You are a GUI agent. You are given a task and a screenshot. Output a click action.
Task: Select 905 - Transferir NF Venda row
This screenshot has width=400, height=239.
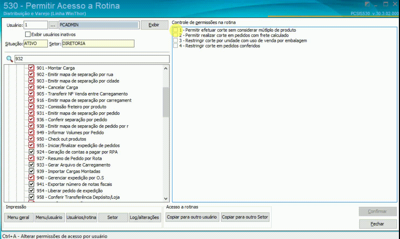click(x=82, y=94)
